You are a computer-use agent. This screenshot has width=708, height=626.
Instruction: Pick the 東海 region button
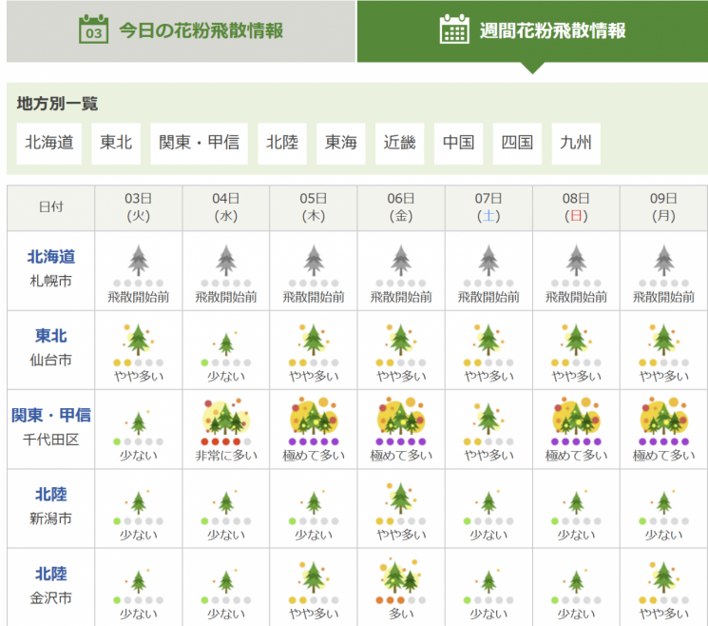click(341, 143)
